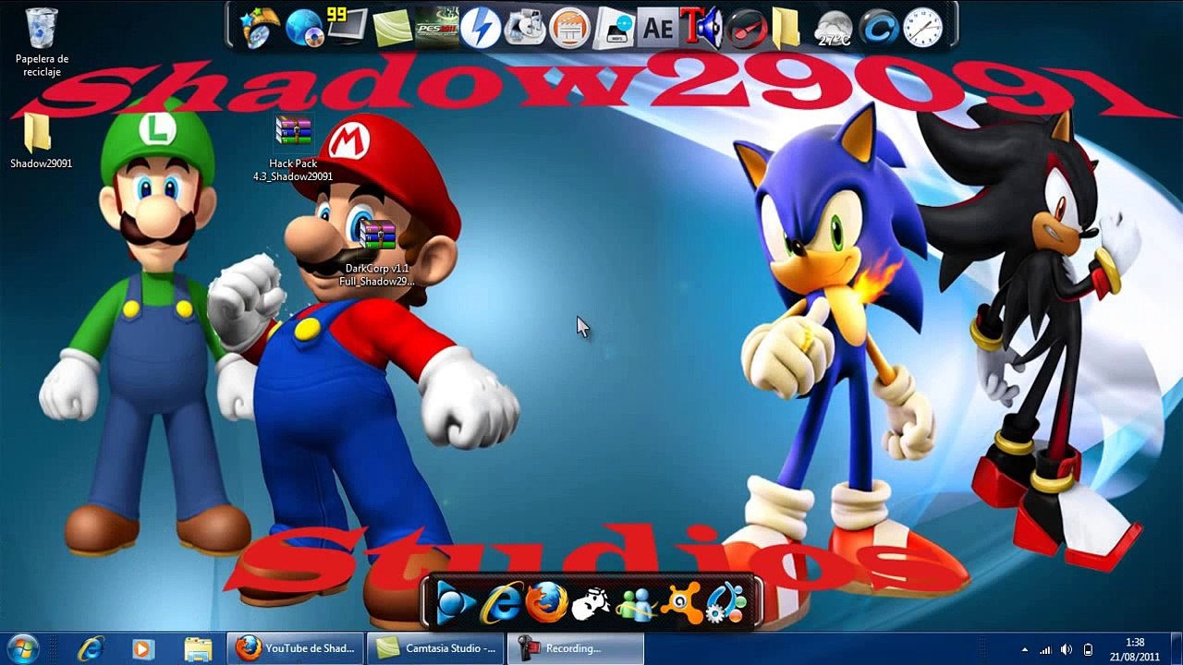Launch Adobe After Effects from top dock
The image size is (1183, 665).
[657, 29]
